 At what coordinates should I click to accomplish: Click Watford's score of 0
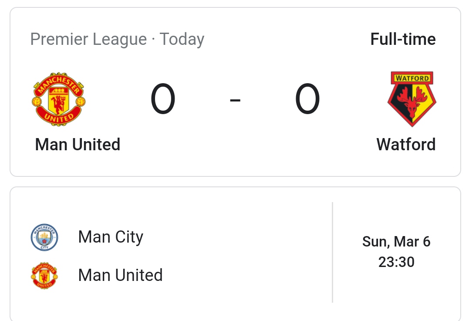tap(307, 99)
